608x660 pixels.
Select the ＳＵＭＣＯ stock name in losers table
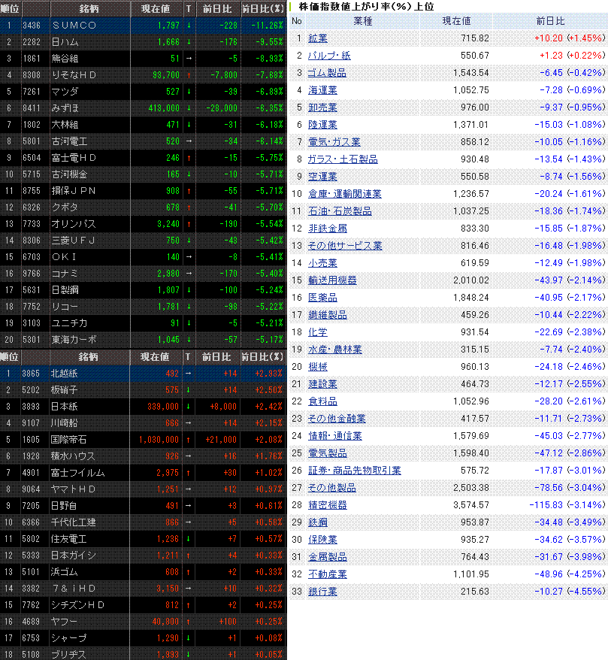tap(74, 26)
